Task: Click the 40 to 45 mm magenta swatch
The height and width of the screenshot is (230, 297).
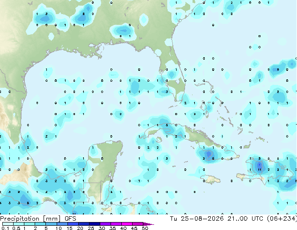Action: 126,224
